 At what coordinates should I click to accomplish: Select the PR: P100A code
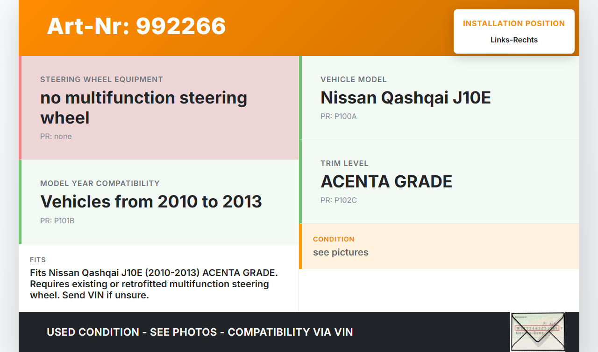(x=339, y=116)
